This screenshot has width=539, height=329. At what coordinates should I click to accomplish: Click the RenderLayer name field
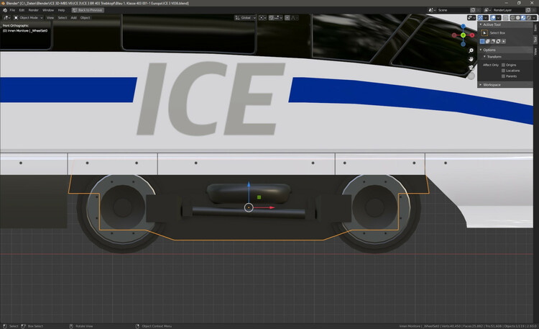[x=509, y=10]
